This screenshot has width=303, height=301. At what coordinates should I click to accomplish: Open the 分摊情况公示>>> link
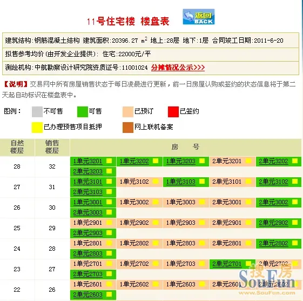(x=178, y=68)
